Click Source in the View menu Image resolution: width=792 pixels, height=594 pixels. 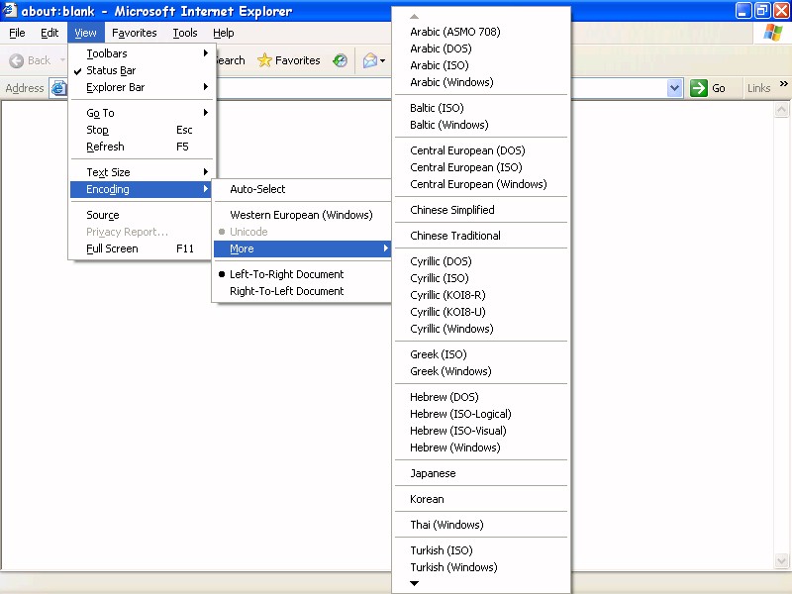click(141, 215)
